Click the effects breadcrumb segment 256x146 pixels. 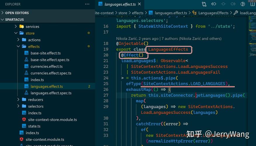coord(138,13)
